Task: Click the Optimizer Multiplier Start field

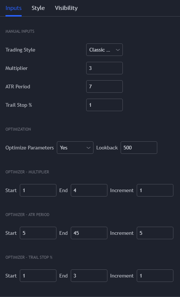Action: [x=38, y=190]
